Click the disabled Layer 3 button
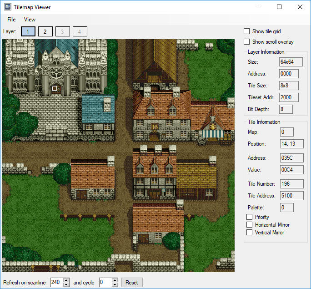The image size is (311, 289). [62, 31]
